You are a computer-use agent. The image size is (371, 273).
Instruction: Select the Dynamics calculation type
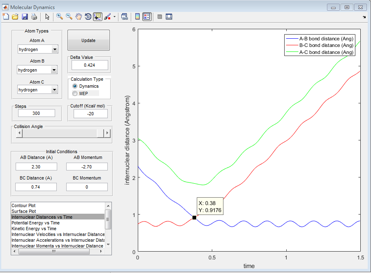tap(75, 86)
